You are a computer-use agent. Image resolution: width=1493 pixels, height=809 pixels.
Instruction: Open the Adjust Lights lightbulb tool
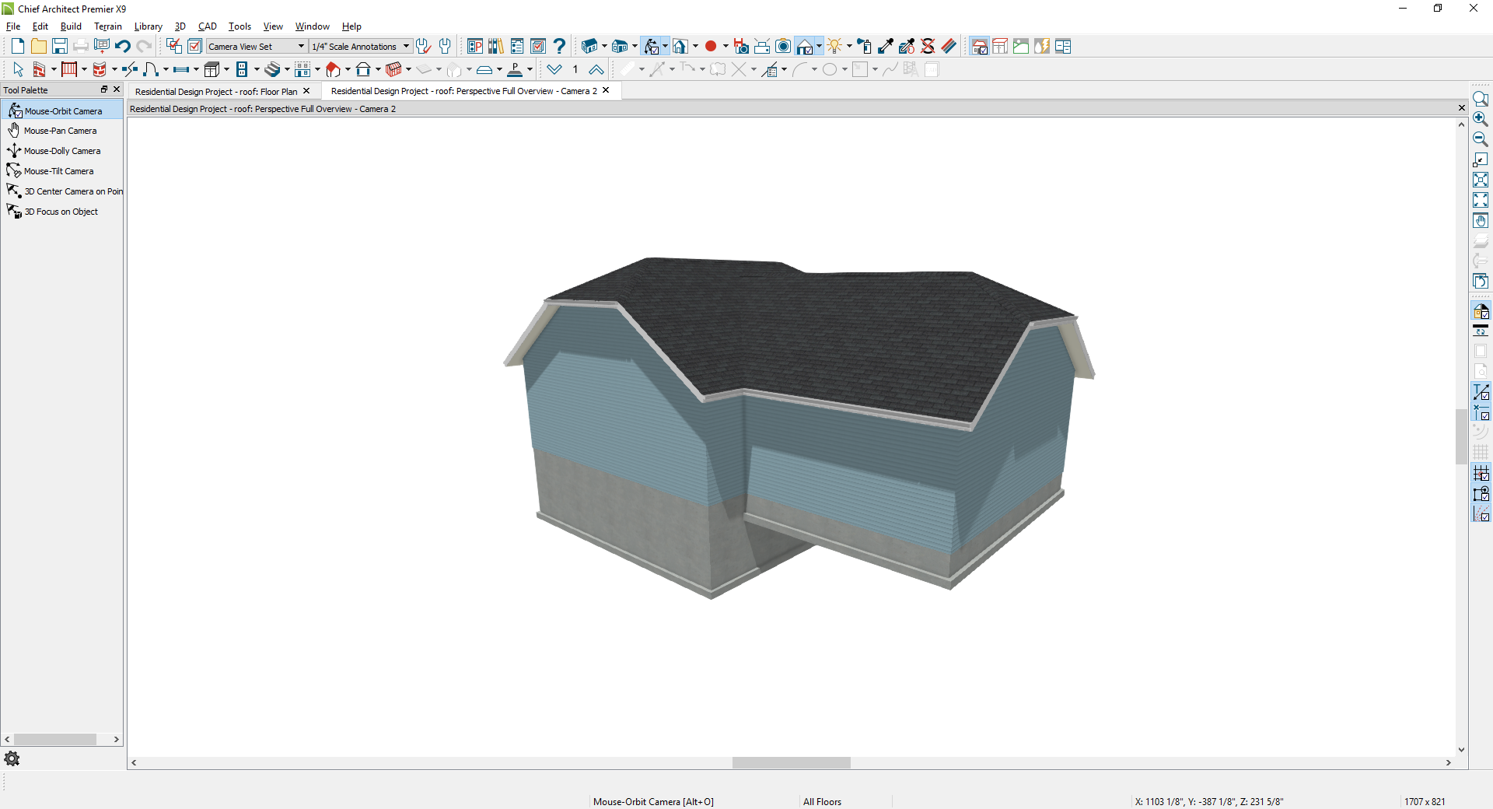(x=834, y=47)
